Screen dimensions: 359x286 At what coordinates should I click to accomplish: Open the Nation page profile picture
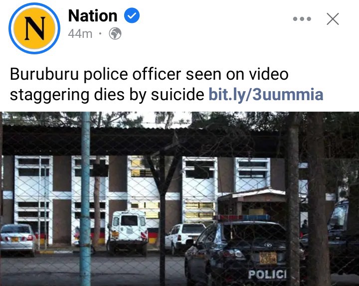click(34, 28)
